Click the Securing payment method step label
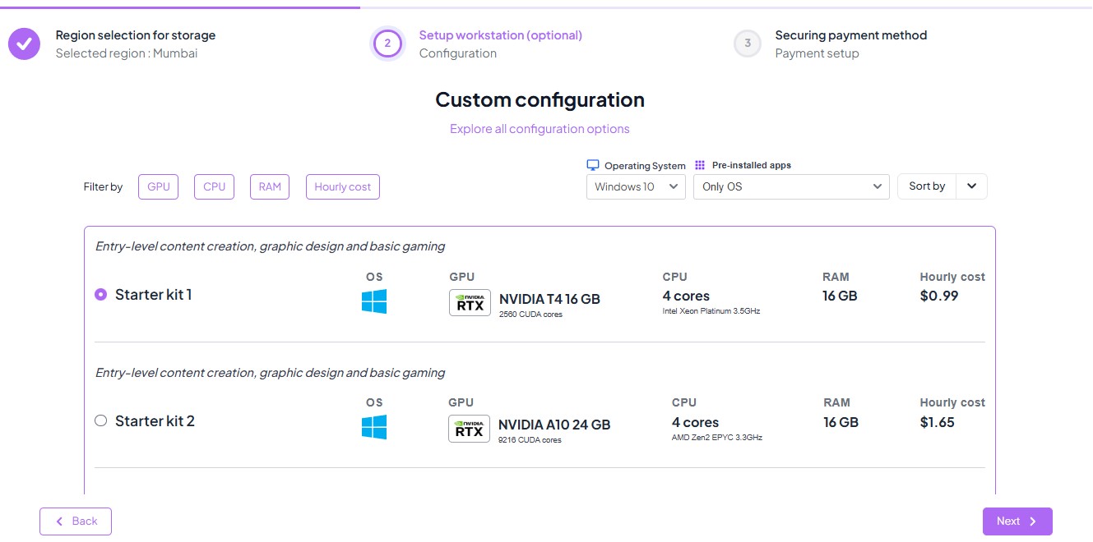Image resolution: width=1093 pixels, height=542 pixels. pyautogui.click(x=850, y=34)
